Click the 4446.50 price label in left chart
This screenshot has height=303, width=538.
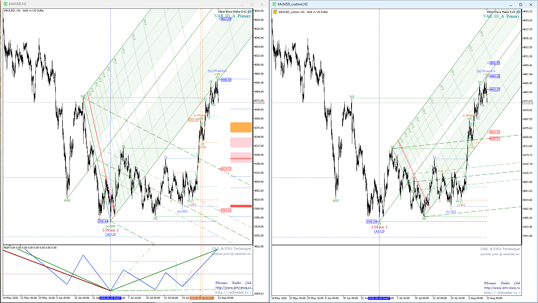226,80
